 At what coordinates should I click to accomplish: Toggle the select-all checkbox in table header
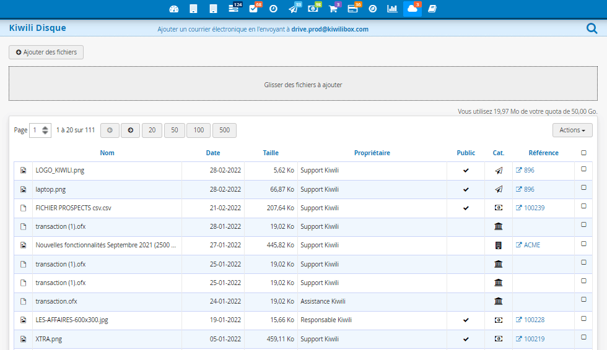click(583, 153)
